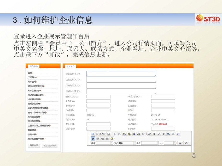The width and height of the screenshot is (222, 166).
Task: Select left text alignment
Action: click(93, 139)
